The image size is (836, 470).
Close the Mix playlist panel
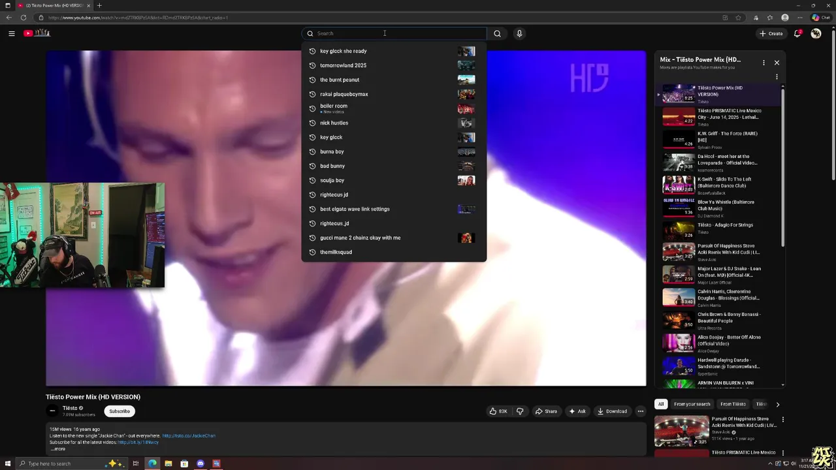(777, 63)
